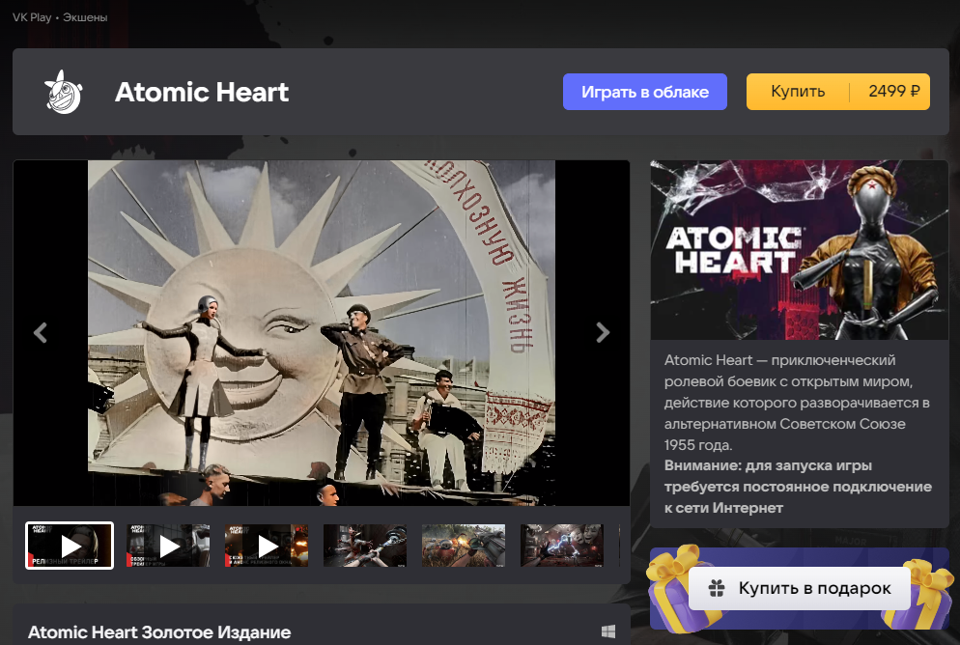Click the Внимание internet connection notice text
The width and height of the screenshot is (960, 645).
pyautogui.click(x=798, y=487)
